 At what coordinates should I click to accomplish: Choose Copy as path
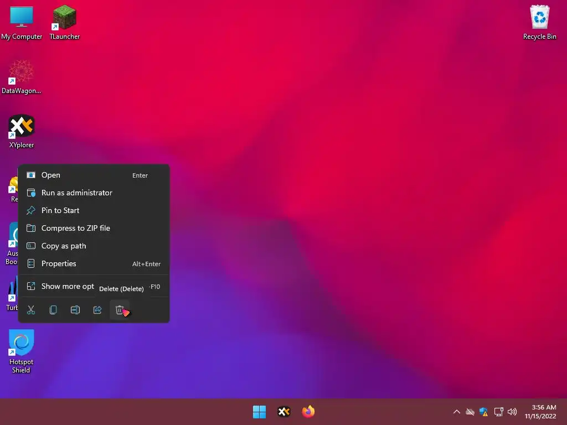tap(94, 246)
